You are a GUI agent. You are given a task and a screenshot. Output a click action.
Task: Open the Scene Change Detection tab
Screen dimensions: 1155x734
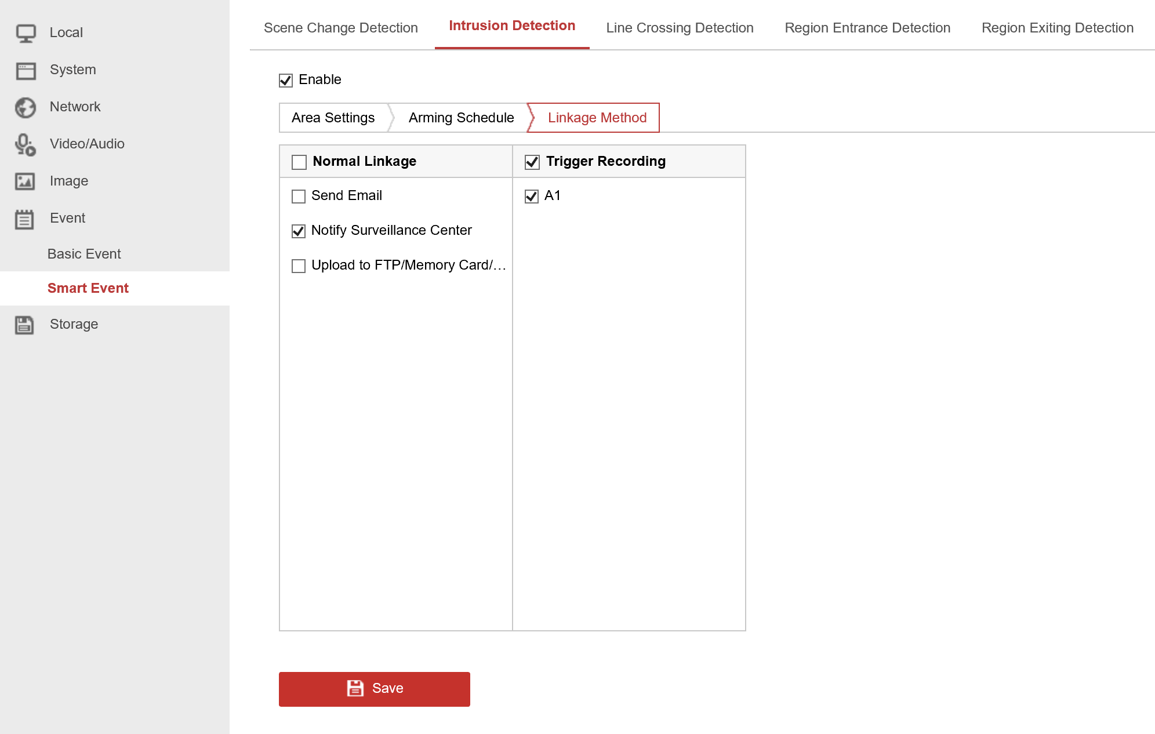[340, 28]
